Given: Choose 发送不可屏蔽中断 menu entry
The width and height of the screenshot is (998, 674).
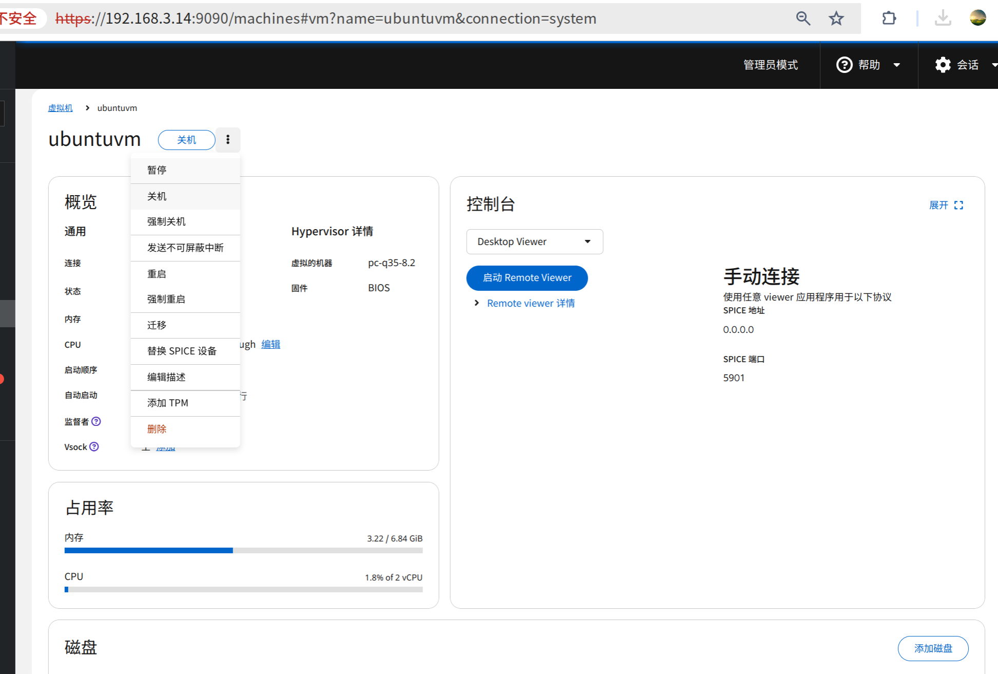Looking at the screenshot, I should coord(185,248).
